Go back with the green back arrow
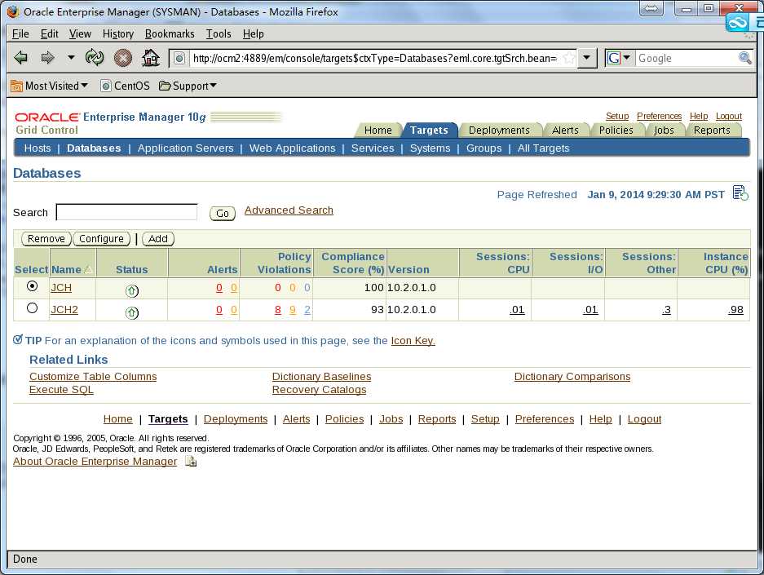Viewport: 764px width, 575px height. [20, 58]
